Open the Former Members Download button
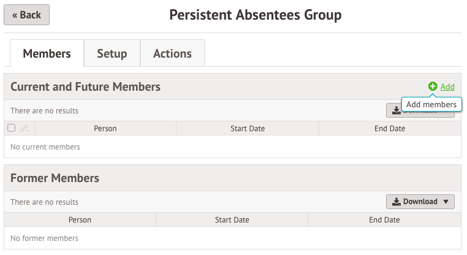 tap(420, 202)
